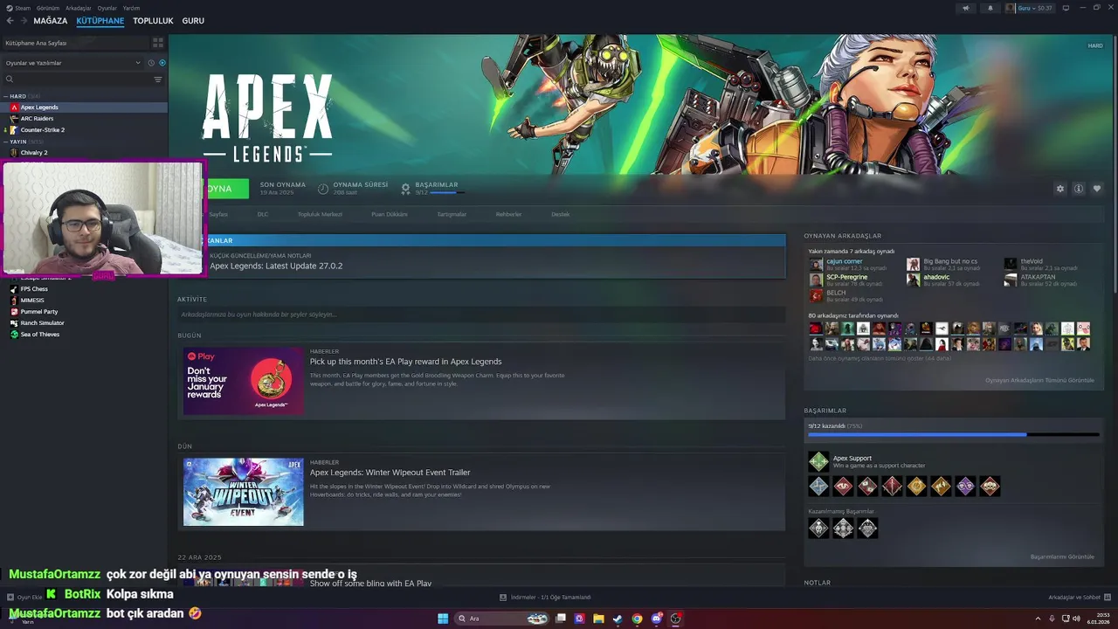Image resolution: width=1118 pixels, height=629 pixels.
Task: Open the Rehberler tab
Action: (508, 214)
